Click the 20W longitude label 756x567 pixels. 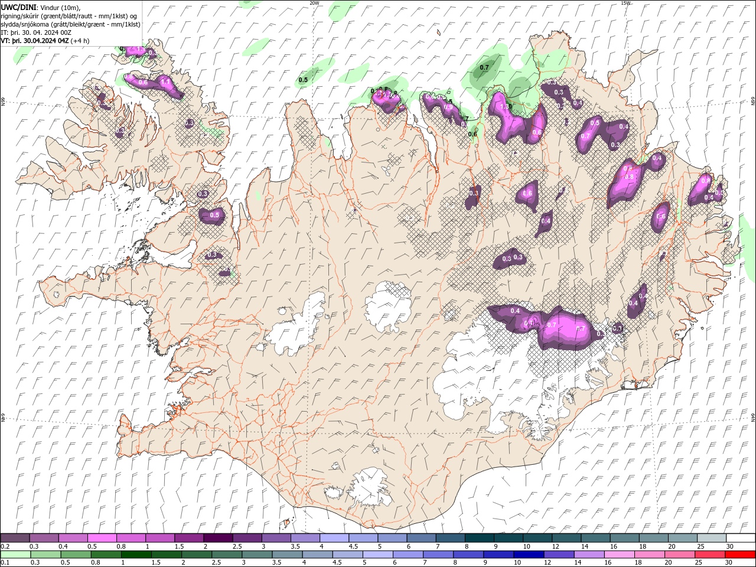[x=314, y=3]
